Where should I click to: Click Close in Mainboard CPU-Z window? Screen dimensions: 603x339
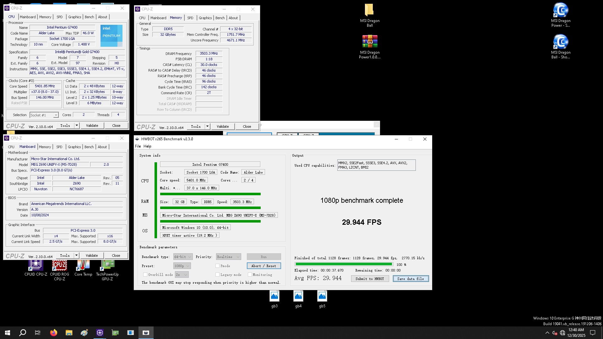click(116, 256)
